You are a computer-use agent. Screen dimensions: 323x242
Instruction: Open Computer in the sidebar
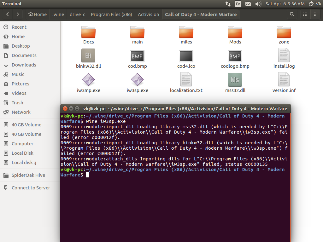30,144
